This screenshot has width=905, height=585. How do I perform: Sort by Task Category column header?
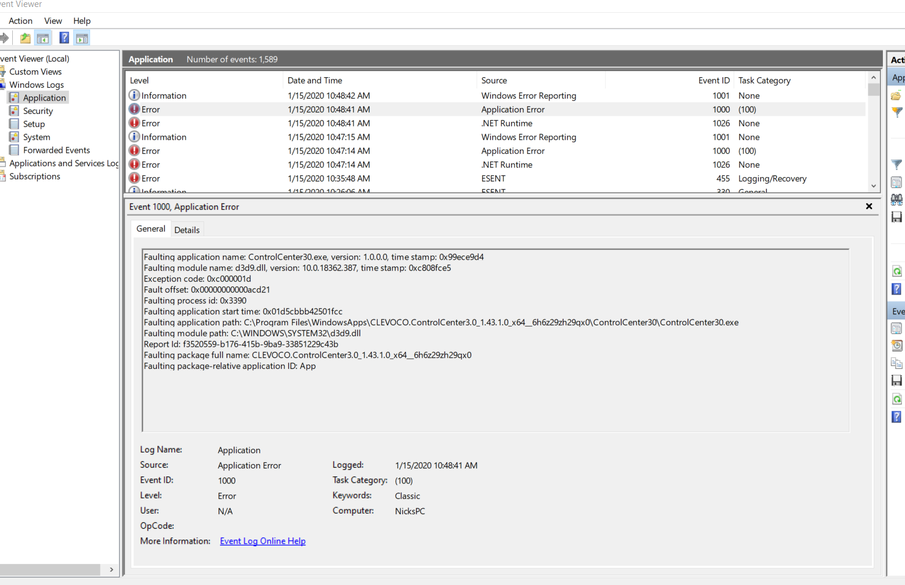(x=800, y=81)
